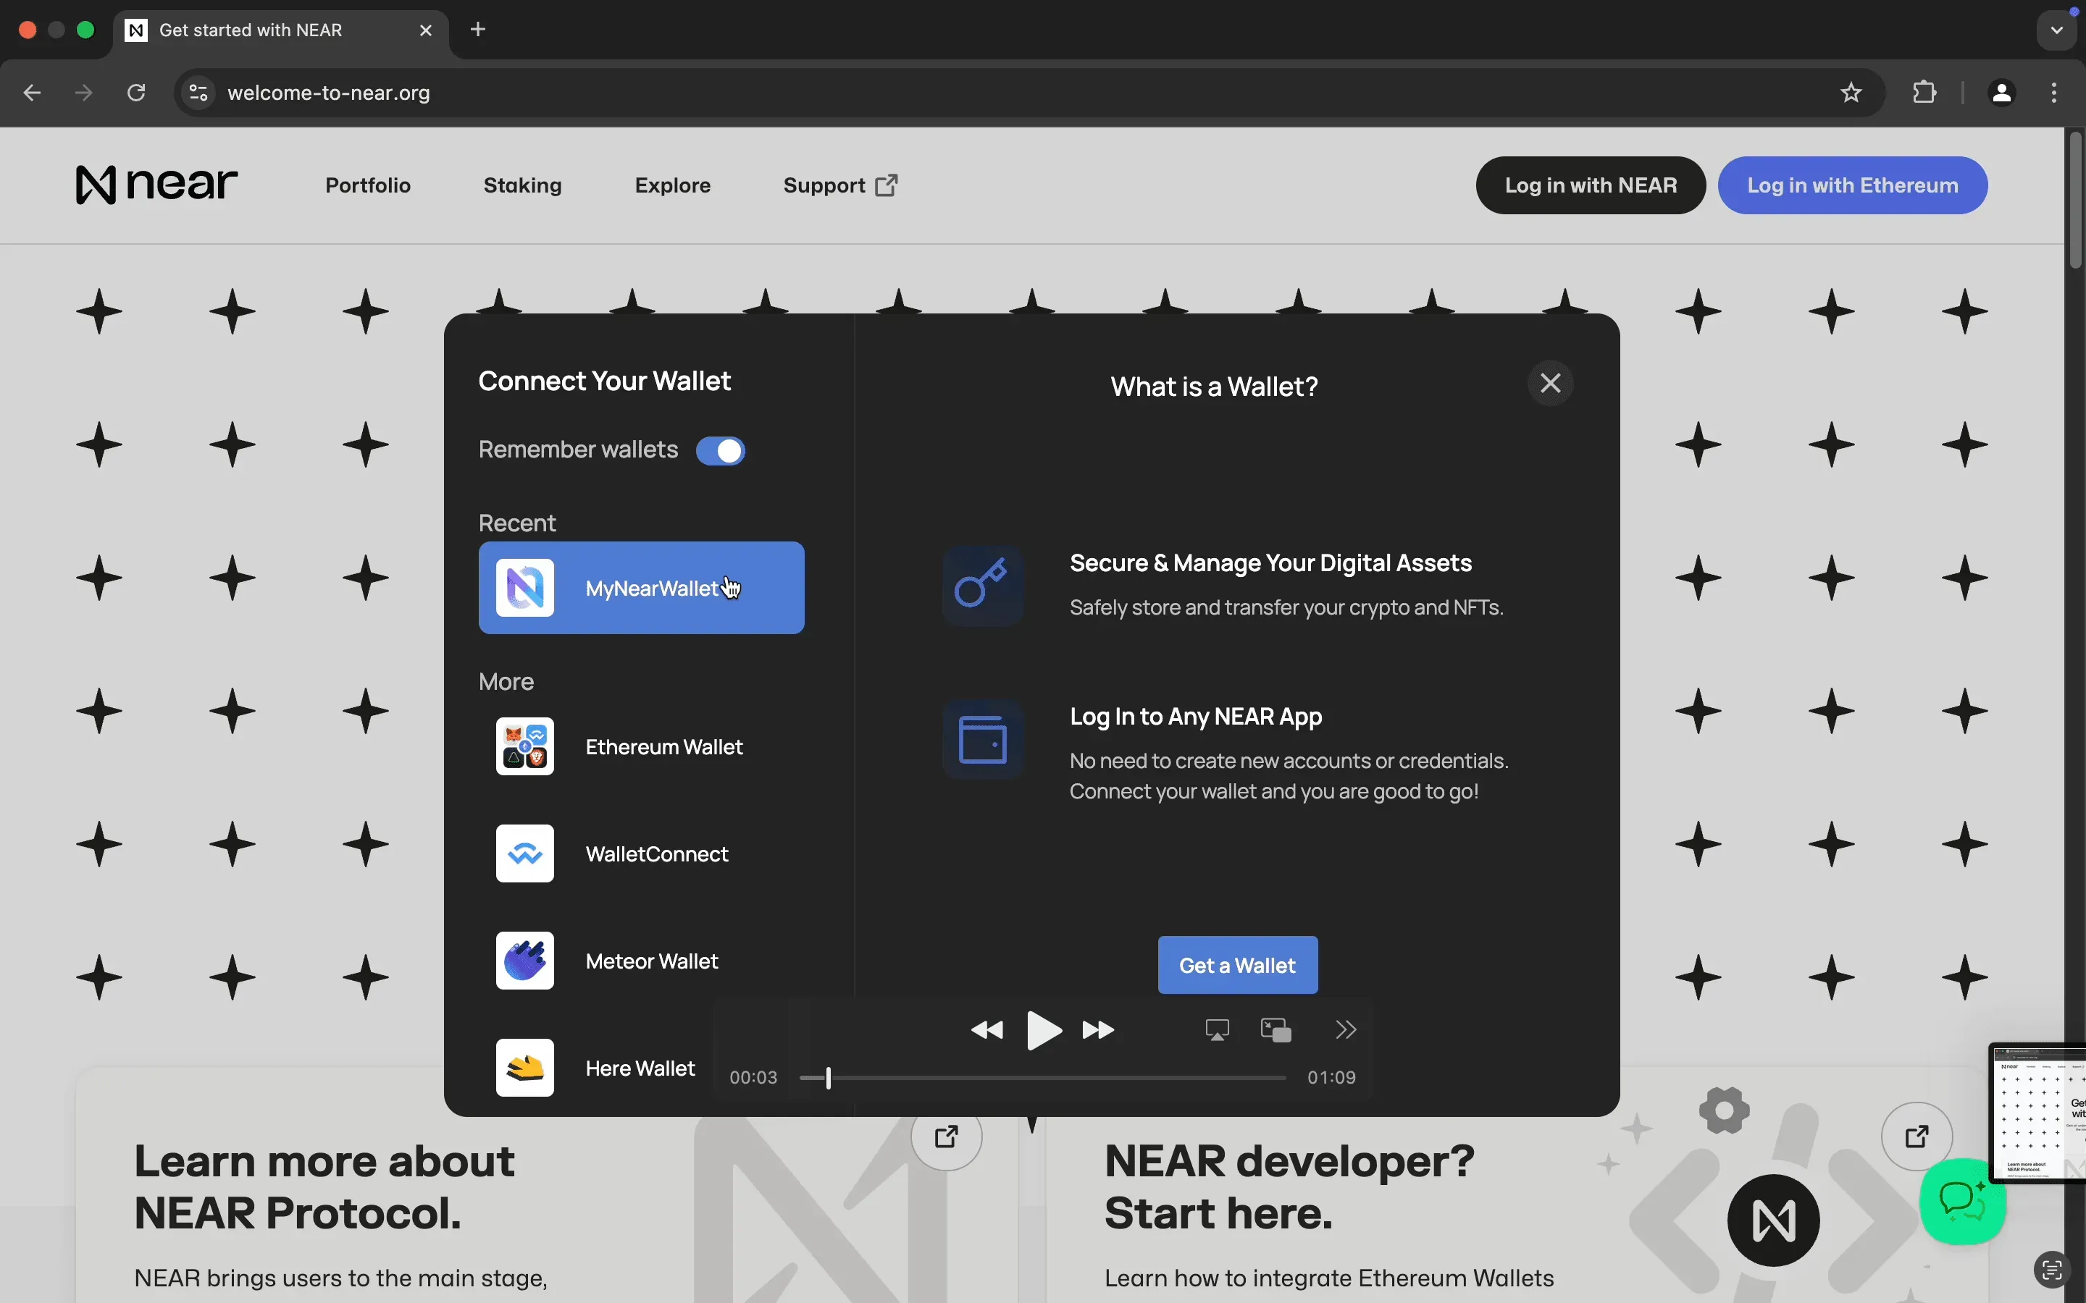Select Meteor Wallet option
Image resolution: width=2086 pixels, height=1303 pixels.
point(641,961)
